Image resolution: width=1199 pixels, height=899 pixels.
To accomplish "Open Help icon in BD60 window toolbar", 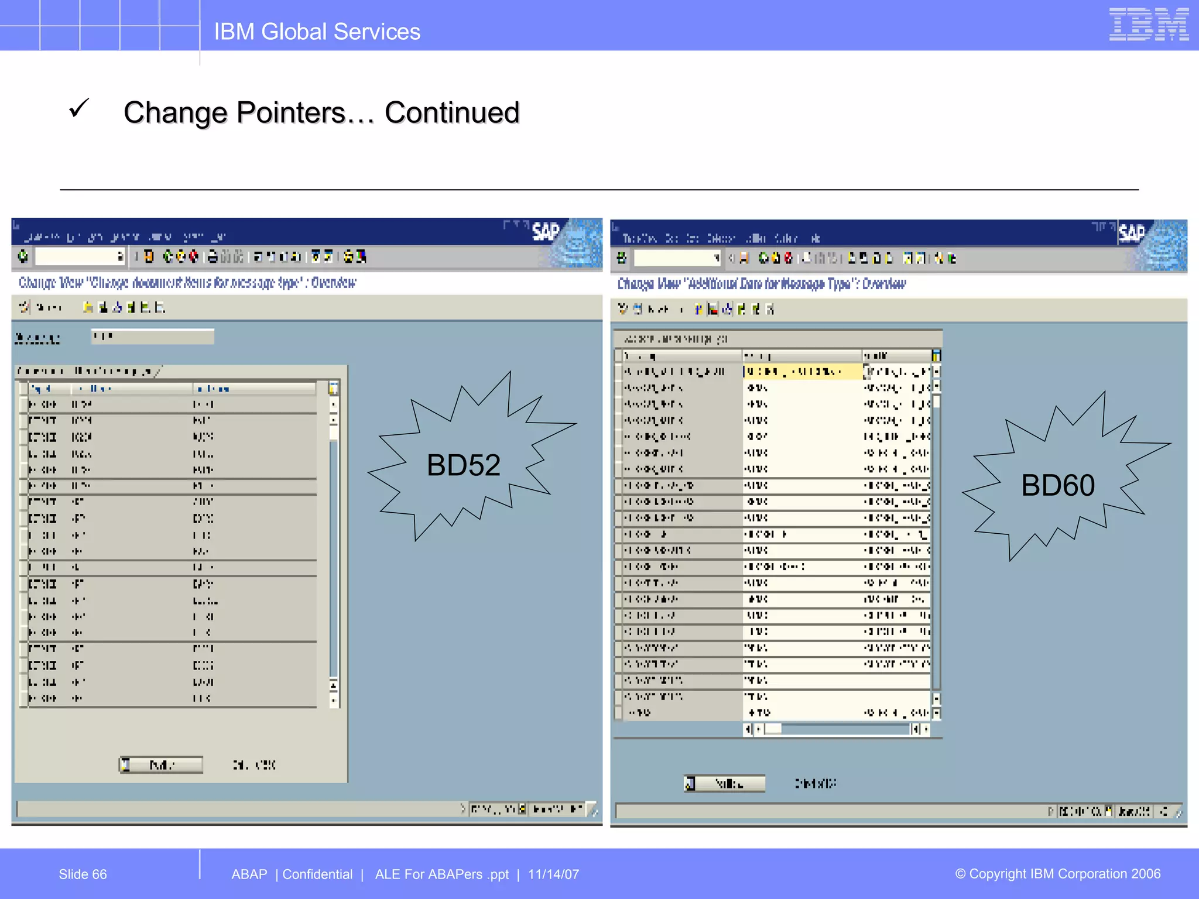I will pyautogui.click(x=938, y=258).
